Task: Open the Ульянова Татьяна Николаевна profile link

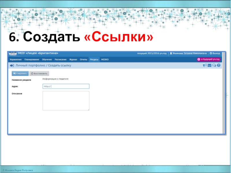Action: (x=190, y=53)
